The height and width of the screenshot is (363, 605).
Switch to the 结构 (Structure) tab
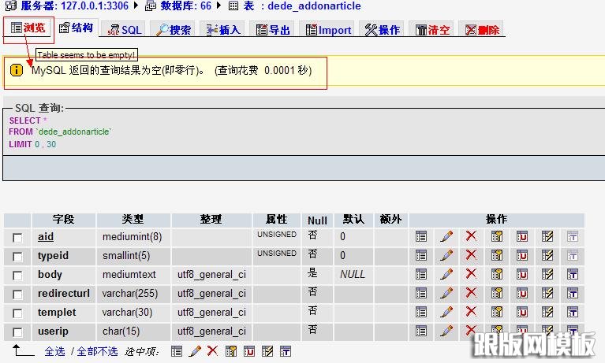[76, 28]
